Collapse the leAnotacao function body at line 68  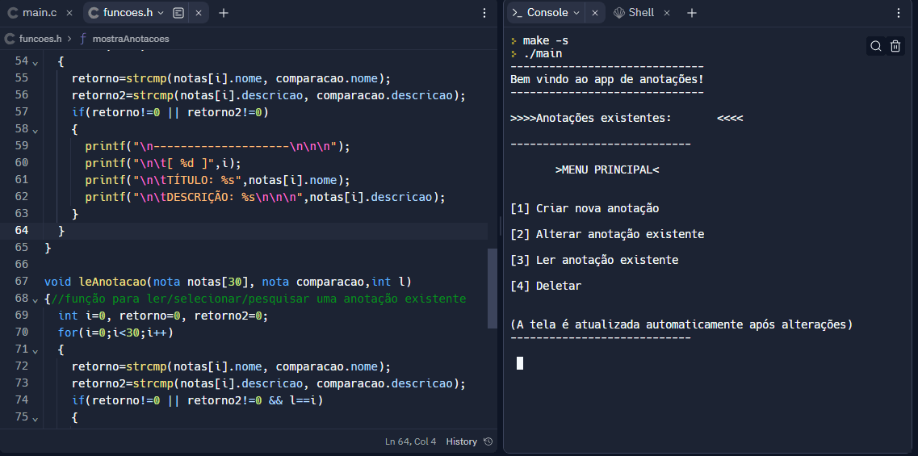(35, 299)
